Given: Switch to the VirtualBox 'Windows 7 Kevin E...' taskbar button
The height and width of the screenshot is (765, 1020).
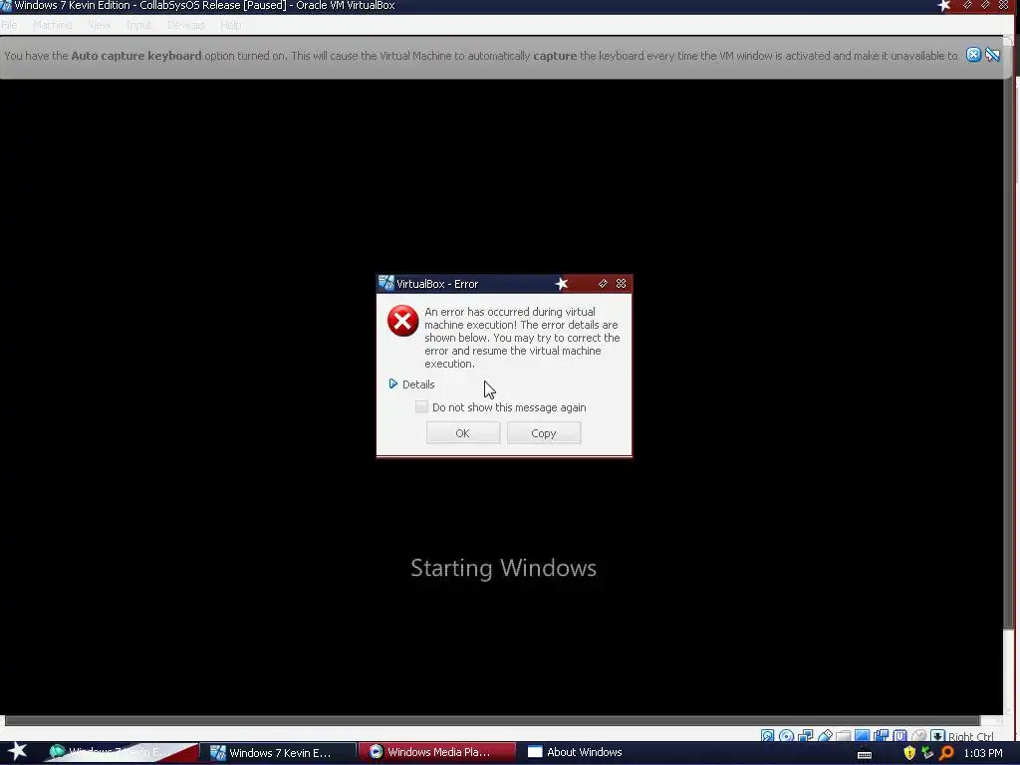Looking at the screenshot, I should click(280, 753).
